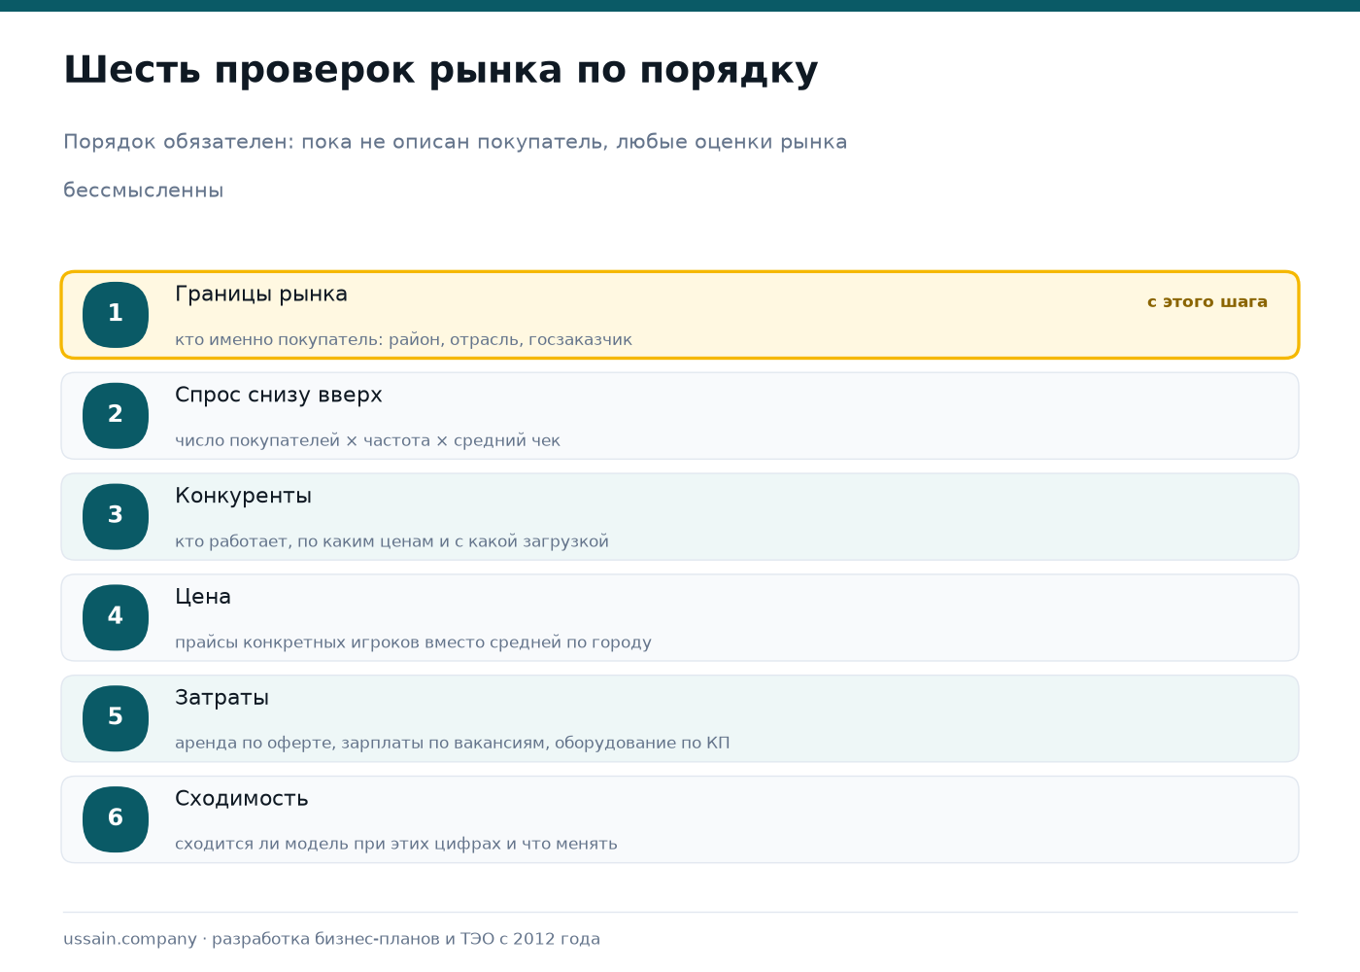Select the number 4 step badge
The width and height of the screenshot is (1360, 972).
point(116,617)
